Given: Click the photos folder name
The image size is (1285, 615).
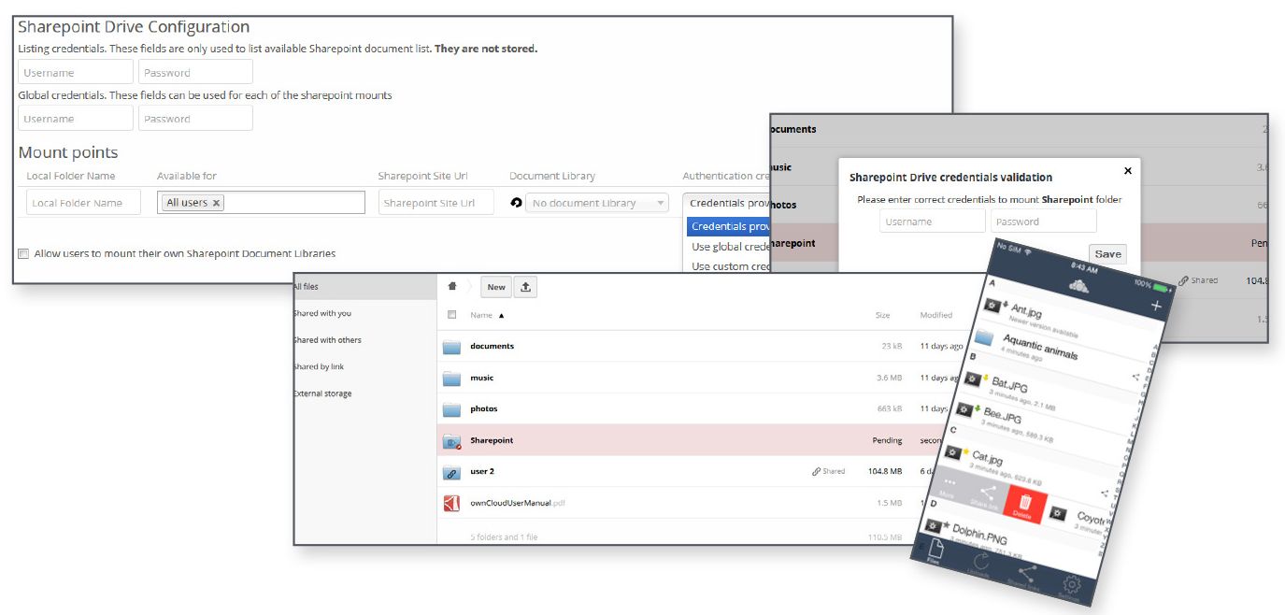Looking at the screenshot, I should (x=483, y=408).
